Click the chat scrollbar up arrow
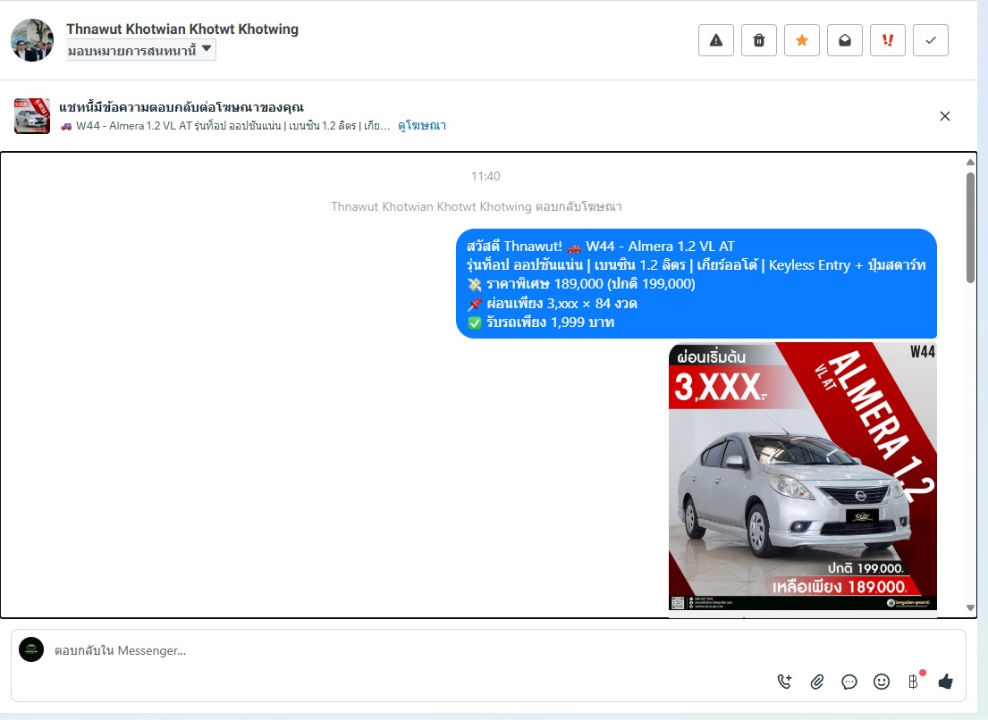 [970, 163]
